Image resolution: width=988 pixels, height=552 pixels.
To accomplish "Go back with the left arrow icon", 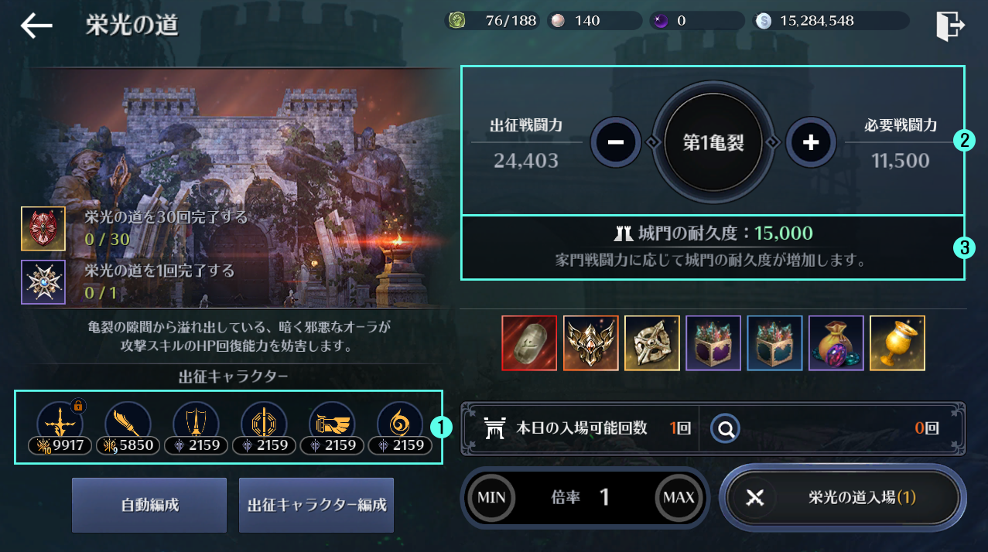I will pos(36,26).
